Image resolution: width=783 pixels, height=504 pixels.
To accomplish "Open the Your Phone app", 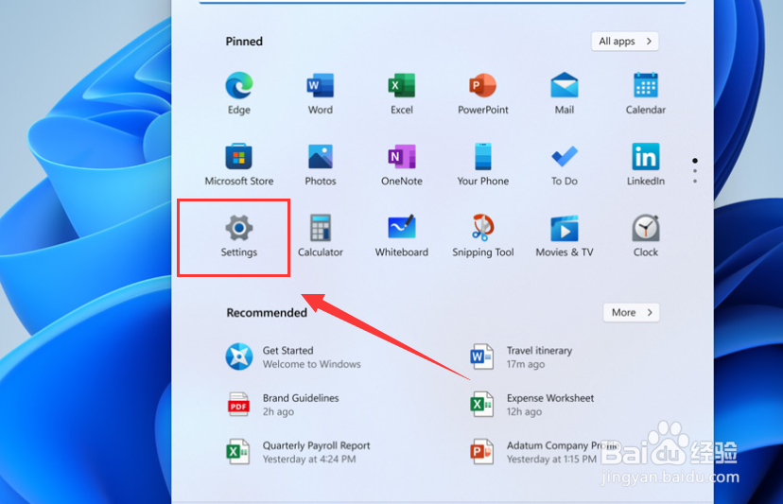I will click(483, 165).
